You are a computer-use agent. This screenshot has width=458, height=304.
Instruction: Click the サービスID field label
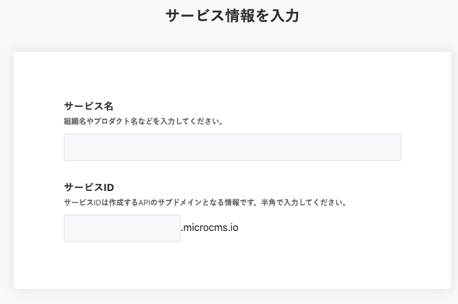(89, 187)
